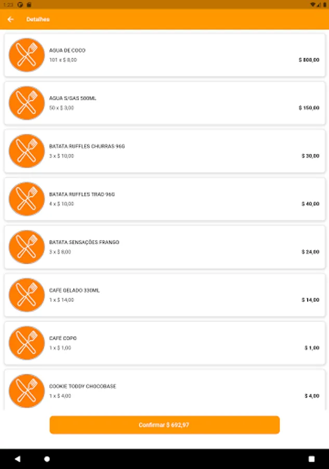Tap the cutlery icon beside CAFÉ COPO
329x469 pixels.
pyautogui.click(x=27, y=342)
